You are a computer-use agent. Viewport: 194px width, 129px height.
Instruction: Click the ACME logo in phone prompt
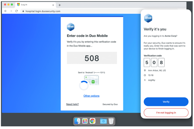point(148,18)
